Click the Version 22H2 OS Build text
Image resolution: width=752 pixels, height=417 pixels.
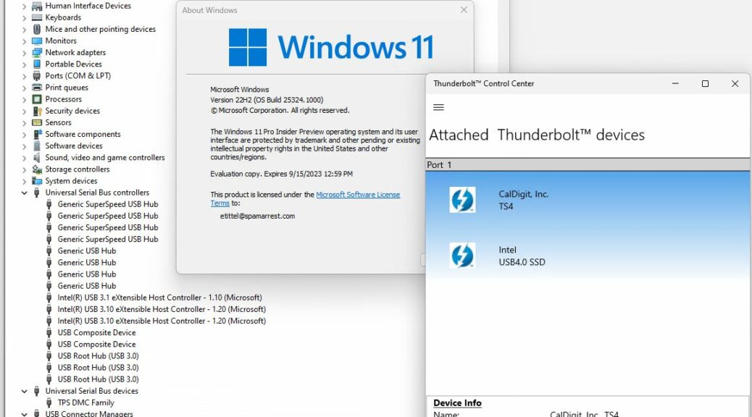pyautogui.click(x=267, y=100)
